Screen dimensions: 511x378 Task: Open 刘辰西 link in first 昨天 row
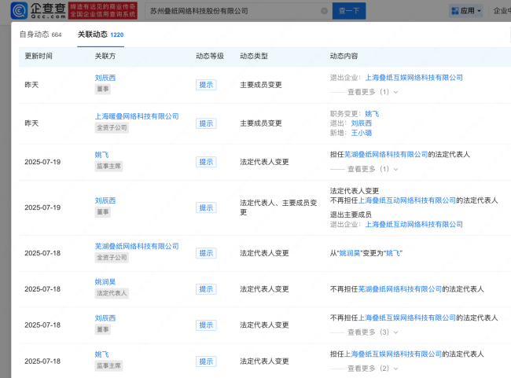(x=105, y=78)
